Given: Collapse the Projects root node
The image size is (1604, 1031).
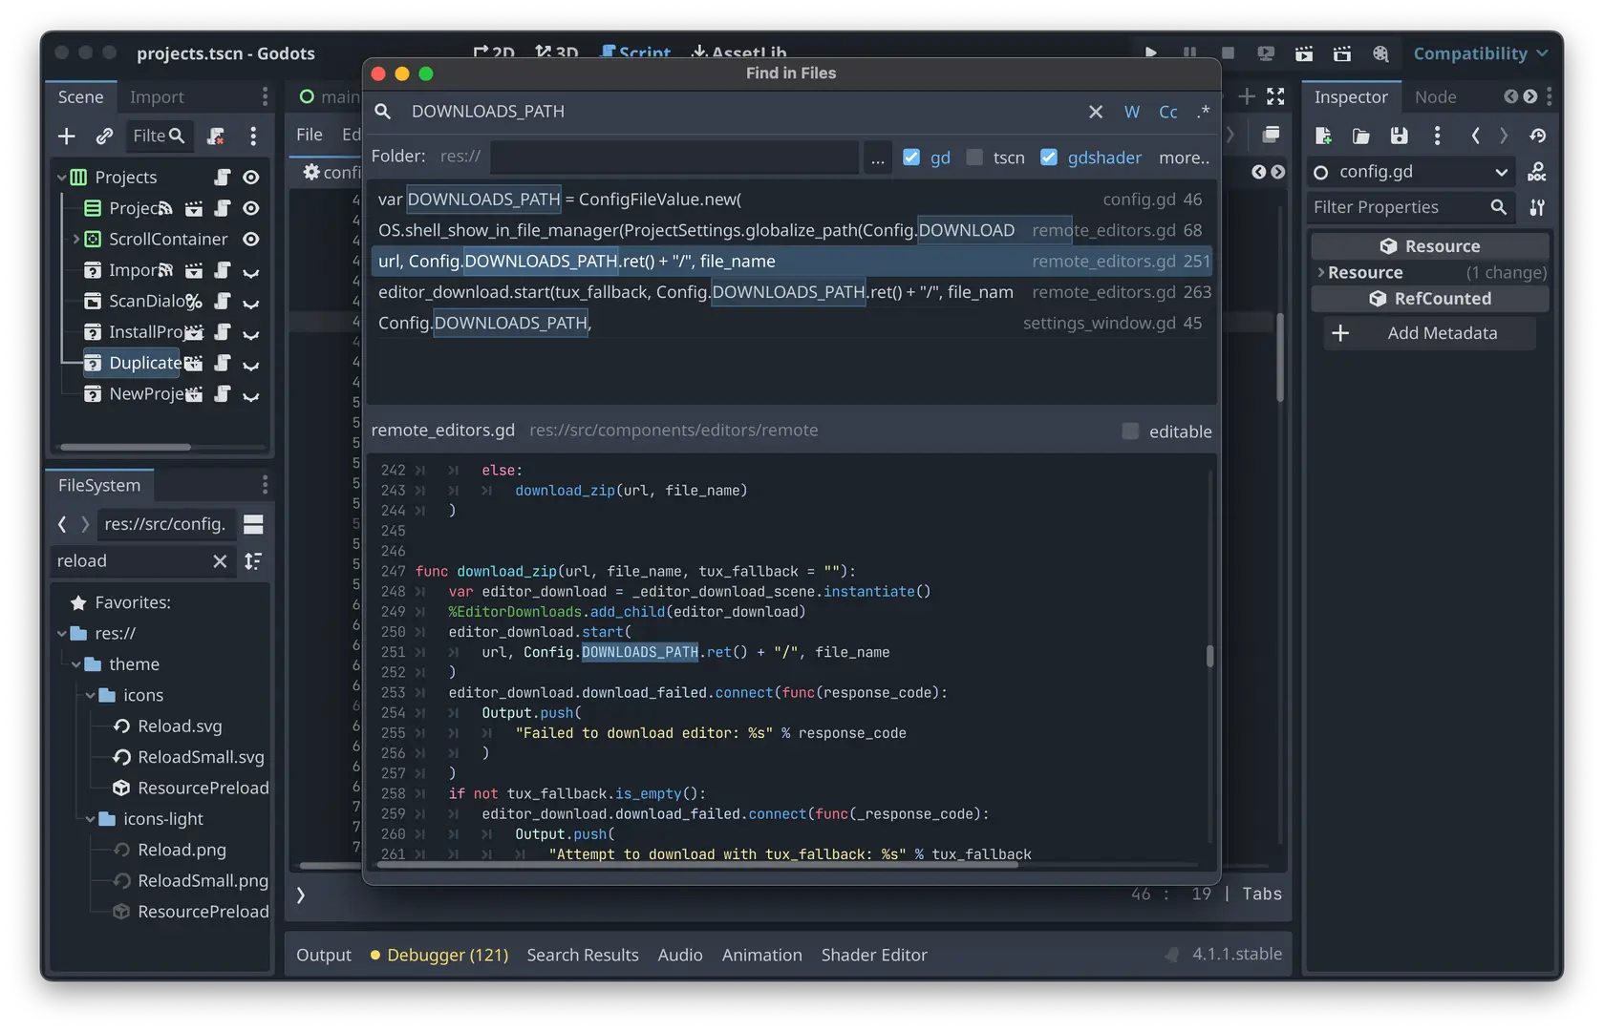Looking at the screenshot, I should (61, 178).
